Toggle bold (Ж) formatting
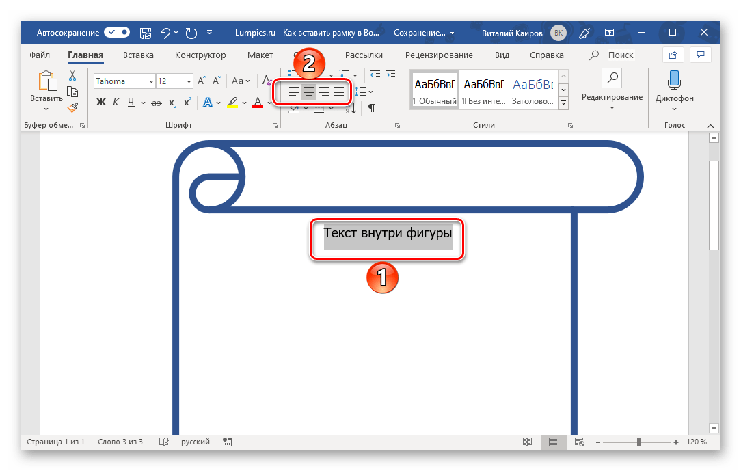The width and height of the screenshot is (741, 471). (100, 102)
